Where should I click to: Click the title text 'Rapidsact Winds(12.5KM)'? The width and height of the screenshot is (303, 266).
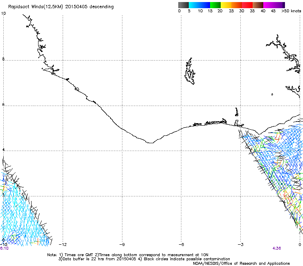point(35,7)
